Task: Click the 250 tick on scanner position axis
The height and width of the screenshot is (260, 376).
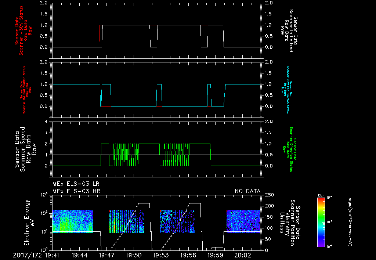Action: coord(270,195)
